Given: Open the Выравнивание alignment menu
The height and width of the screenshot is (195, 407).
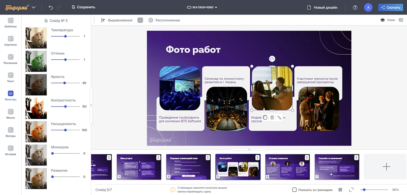Looking at the screenshot, I should pyautogui.click(x=117, y=20).
